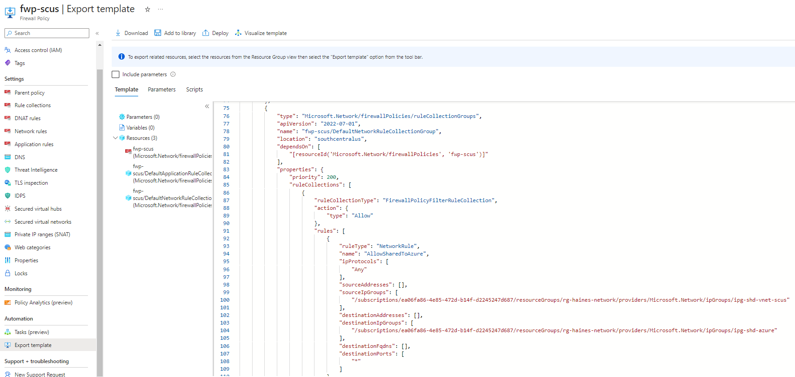Click the info icon next to Include parameters
The width and height of the screenshot is (795, 377).
click(173, 74)
